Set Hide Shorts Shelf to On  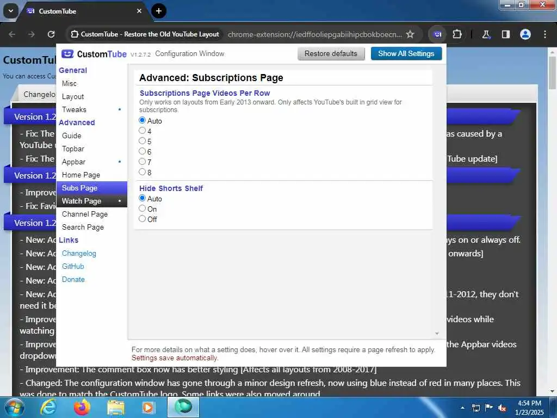pos(142,208)
